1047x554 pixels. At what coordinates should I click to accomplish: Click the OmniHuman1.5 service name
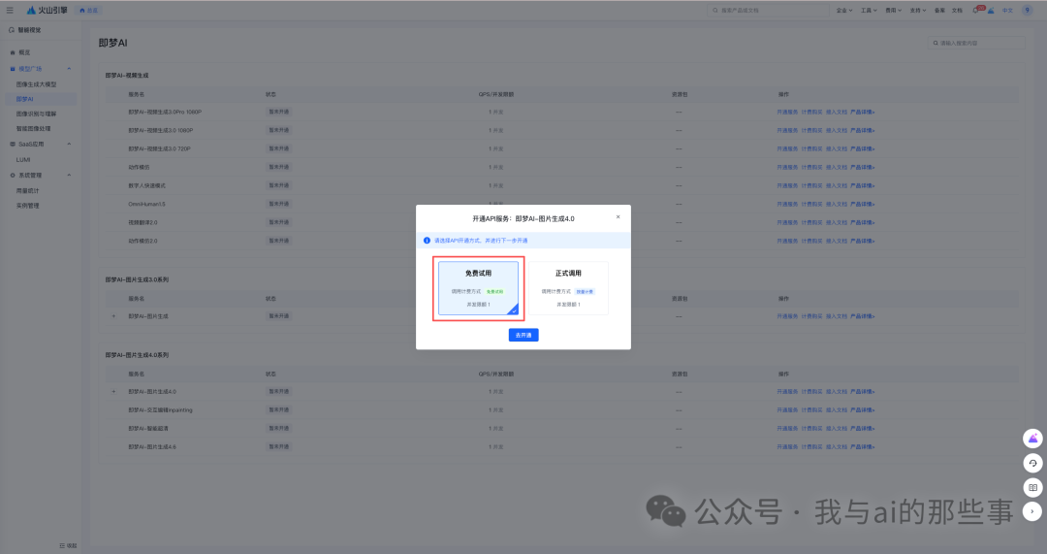point(147,204)
